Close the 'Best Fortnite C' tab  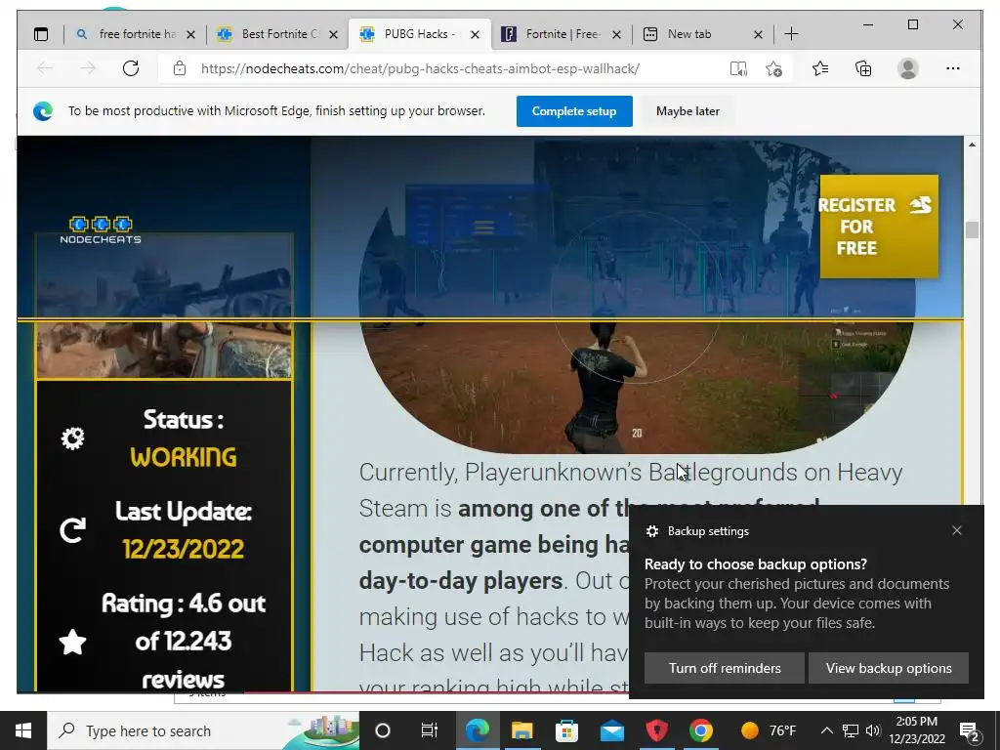coord(334,34)
